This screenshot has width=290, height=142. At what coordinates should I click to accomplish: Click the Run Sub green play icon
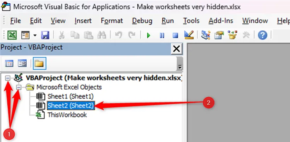(x=148, y=35)
